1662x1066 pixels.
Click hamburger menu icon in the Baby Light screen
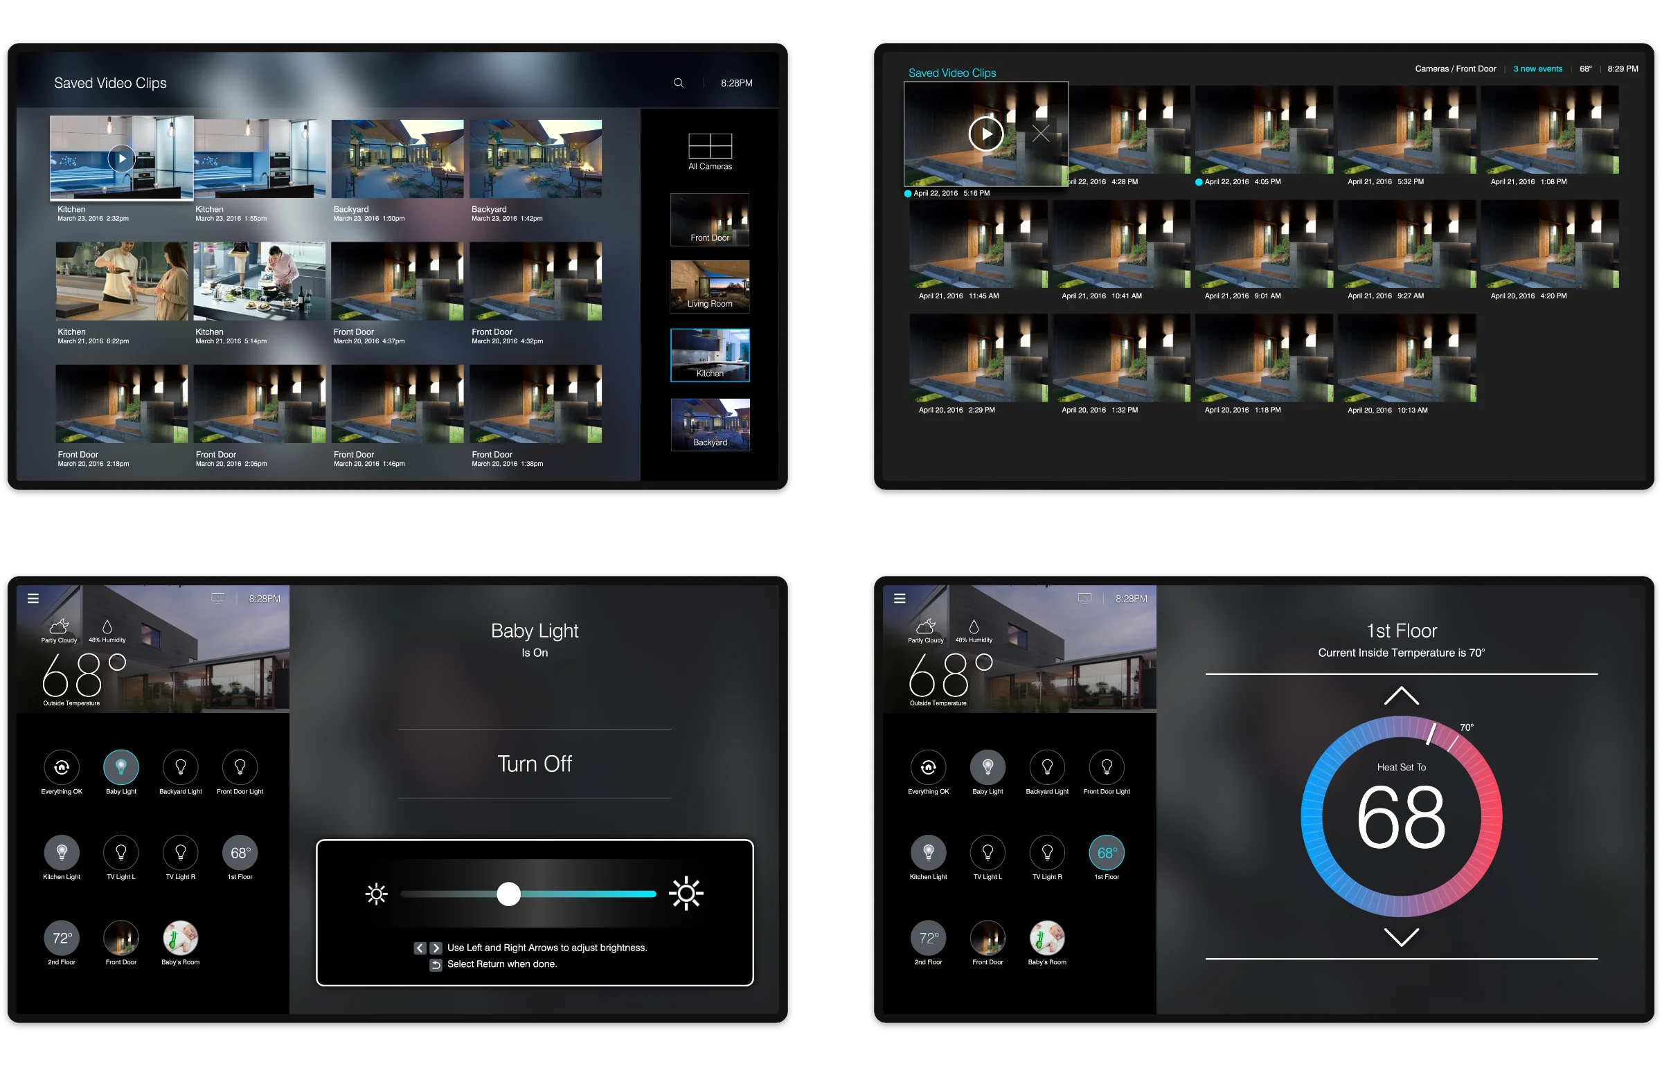(33, 598)
